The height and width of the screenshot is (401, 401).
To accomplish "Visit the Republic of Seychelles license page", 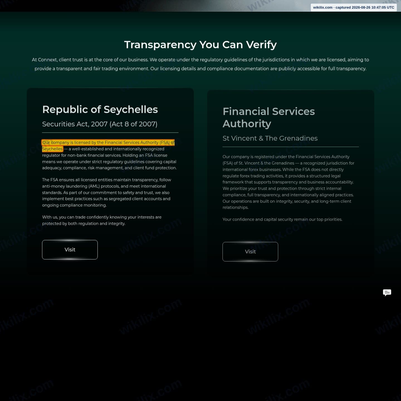I will (x=70, y=250).
